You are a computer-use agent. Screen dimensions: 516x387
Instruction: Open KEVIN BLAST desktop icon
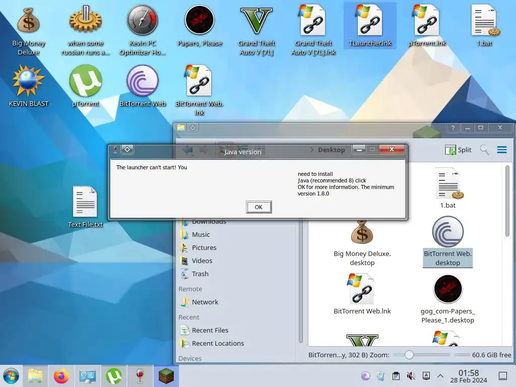28,86
